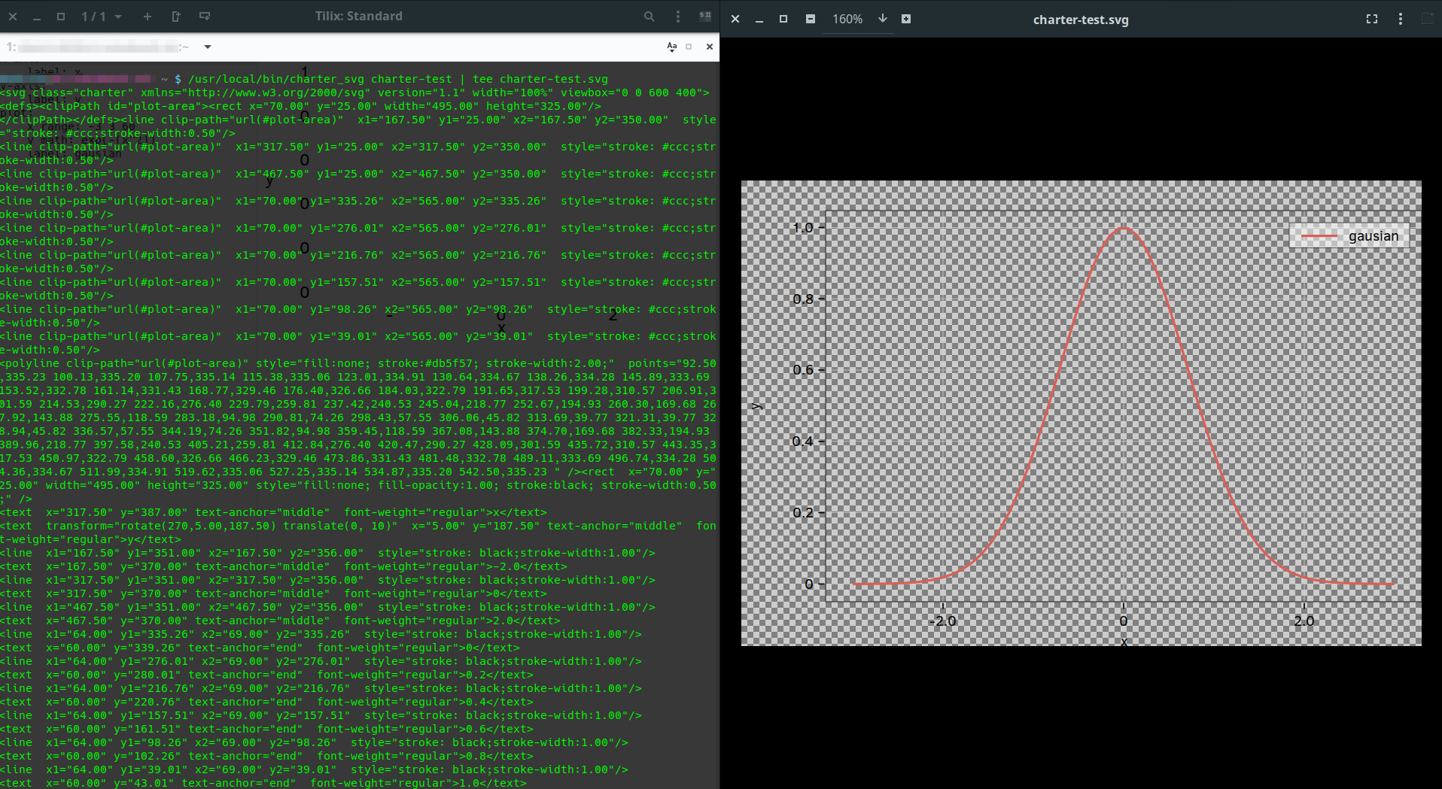
Task: Reset zoom by clicking 160% label
Action: (x=848, y=19)
